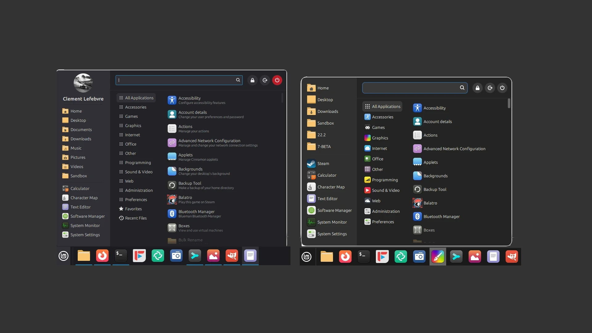Click the search field in right menu
This screenshot has width=592, height=333.
click(x=410, y=88)
